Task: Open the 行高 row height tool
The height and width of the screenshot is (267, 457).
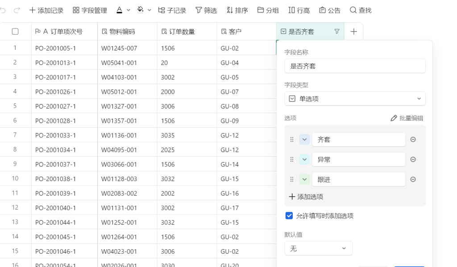Action: 299,11
